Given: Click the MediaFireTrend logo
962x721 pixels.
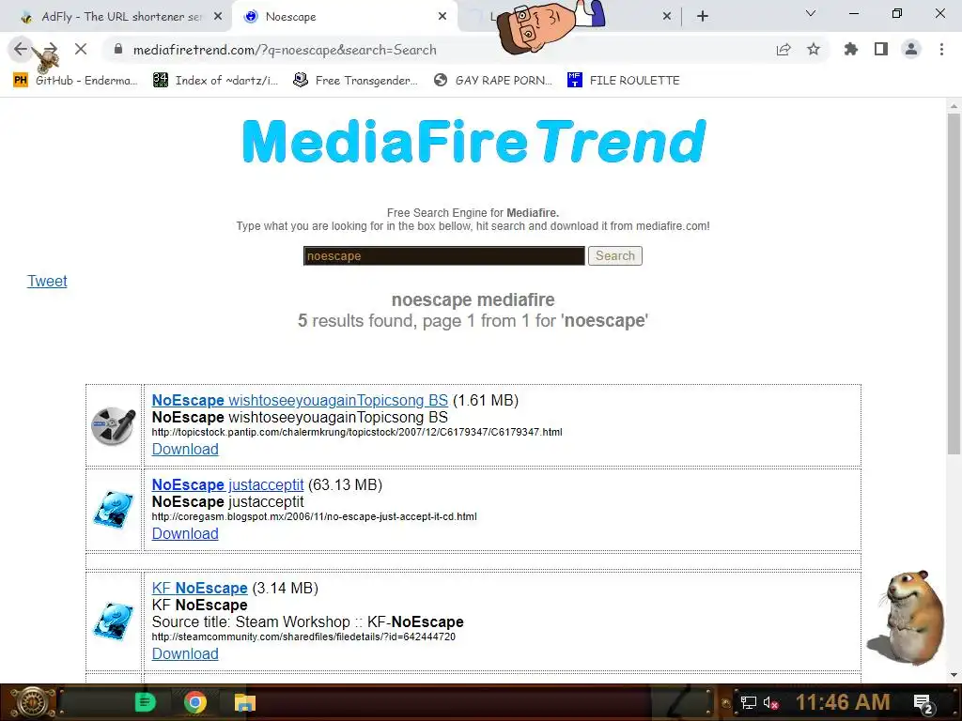Looking at the screenshot, I should [x=474, y=142].
